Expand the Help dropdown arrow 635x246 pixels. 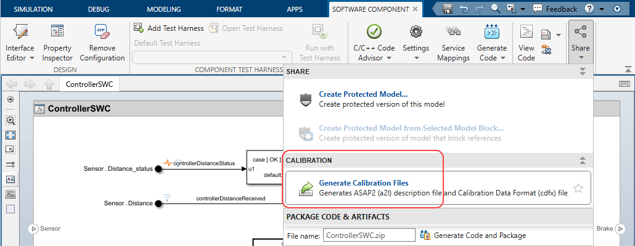coord(601,9)
